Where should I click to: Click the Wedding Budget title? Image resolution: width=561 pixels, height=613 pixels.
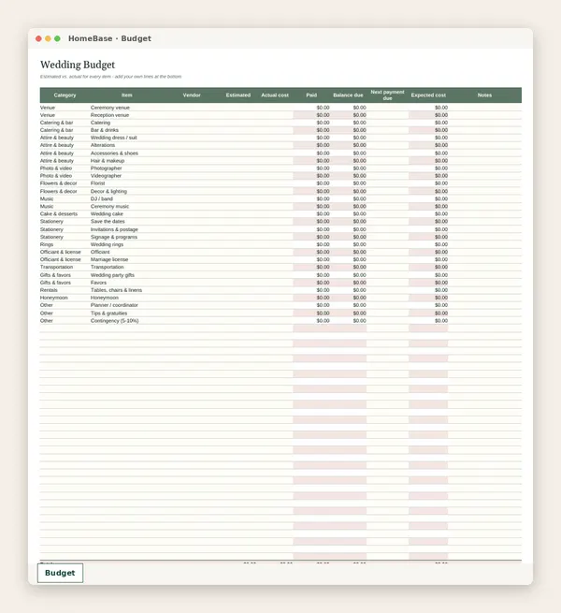(x=78, y=65)
